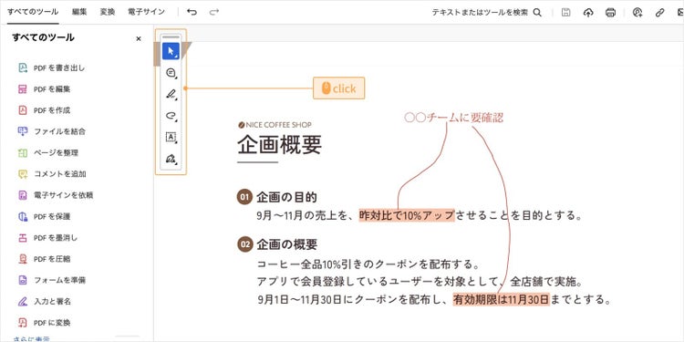Open PDF を書き出し tool

(x=51, y=68)
